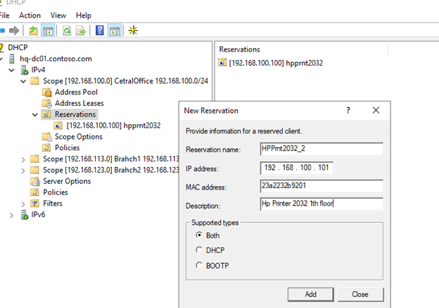This screenshot has height=308, width=439.
Task: Expand the IPv6 node
Action: [x=11, y=216]
